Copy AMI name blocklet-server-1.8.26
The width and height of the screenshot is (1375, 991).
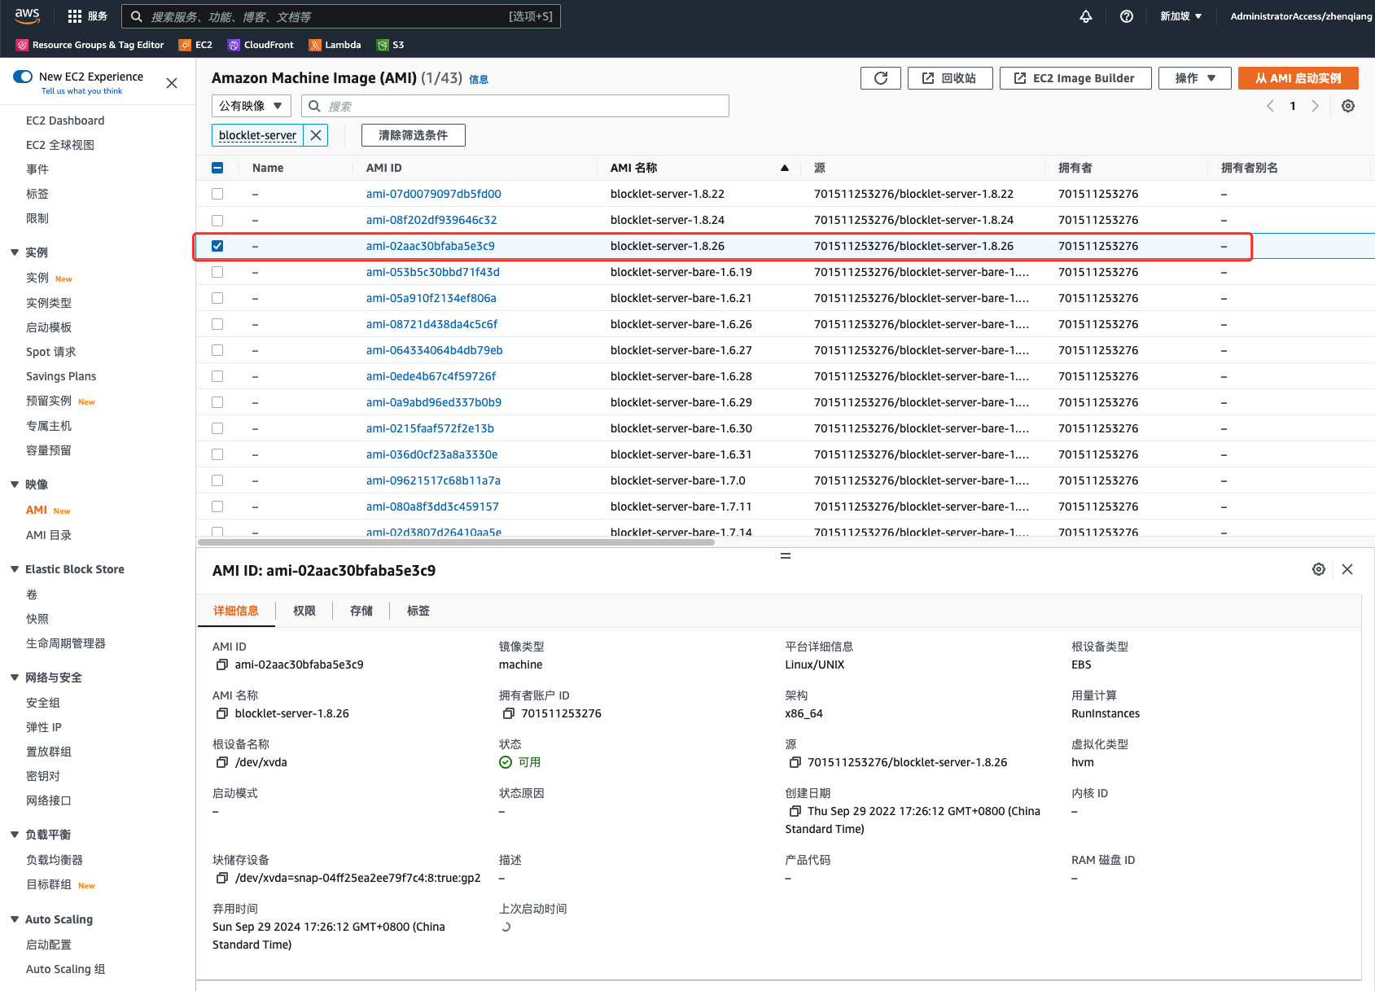point(221,713)
